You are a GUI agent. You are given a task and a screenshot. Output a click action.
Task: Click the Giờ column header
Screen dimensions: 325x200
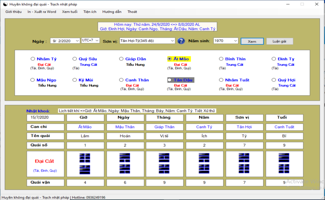85,117
